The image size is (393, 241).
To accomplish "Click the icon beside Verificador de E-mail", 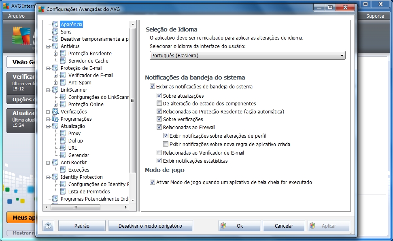I will click(63, 75).
